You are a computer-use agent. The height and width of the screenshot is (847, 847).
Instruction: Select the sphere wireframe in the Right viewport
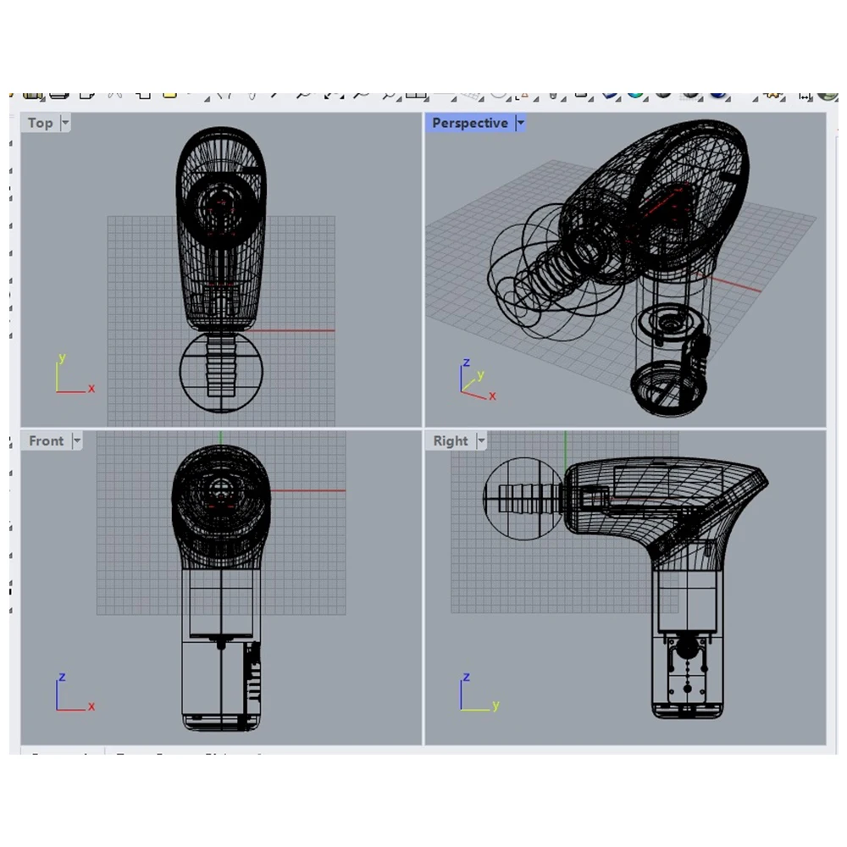(x=523, y=498)
